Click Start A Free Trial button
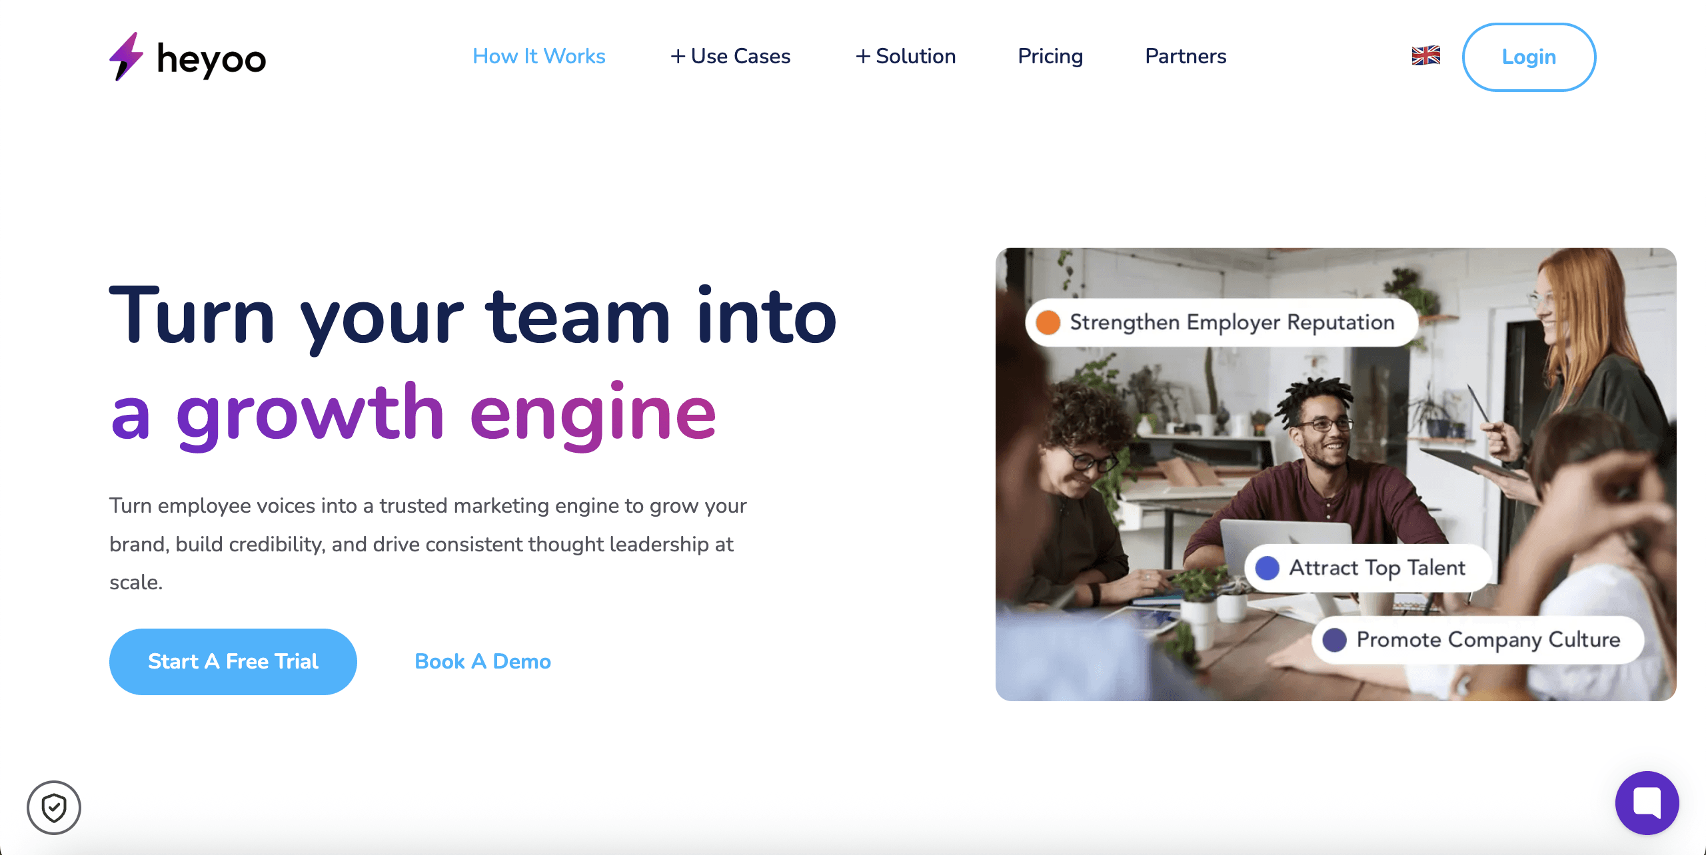Image resolution: width=1706 pixels, height=855 pixels. point(233,661)
